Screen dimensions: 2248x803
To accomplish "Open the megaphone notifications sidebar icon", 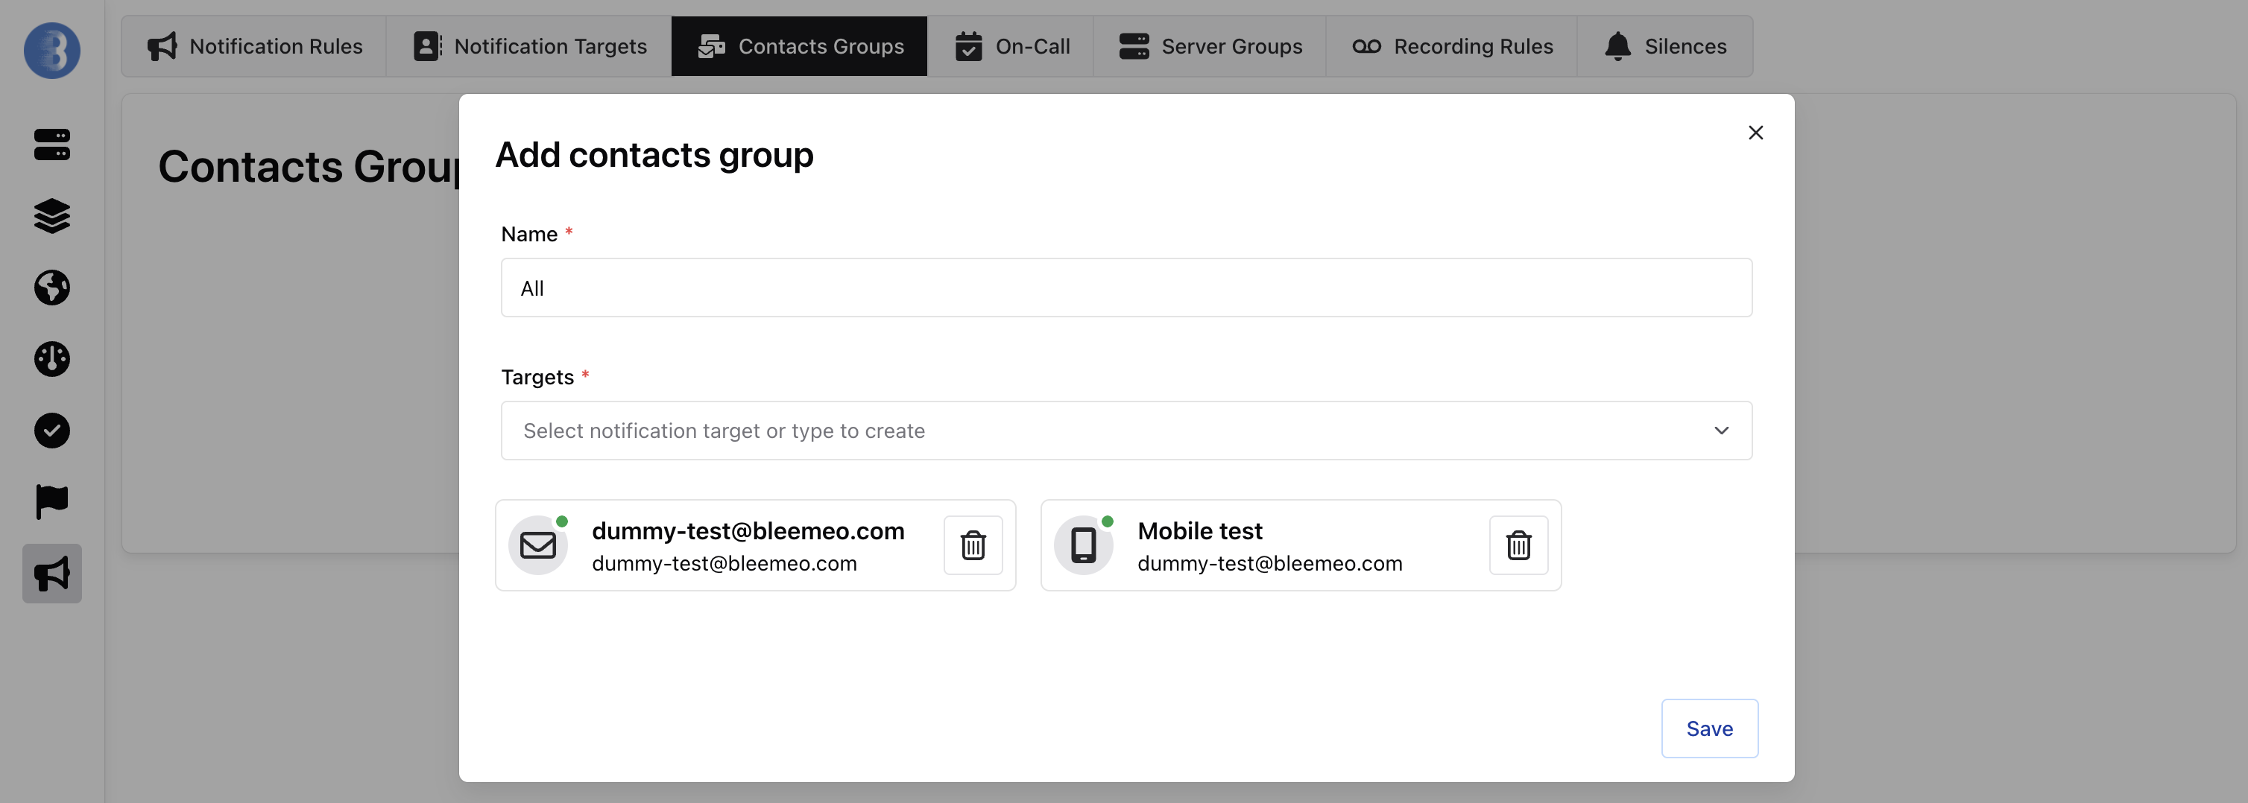I will (x=51, y=574).
